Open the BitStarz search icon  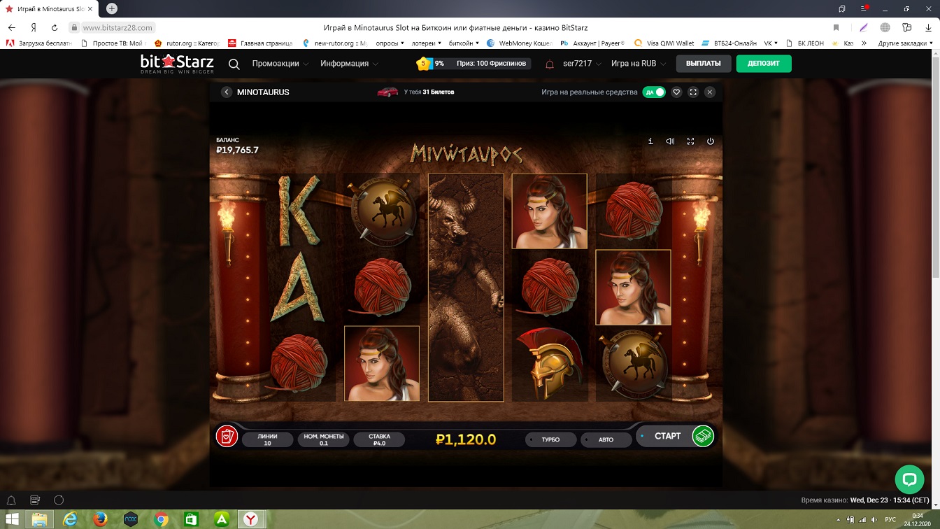234,64
